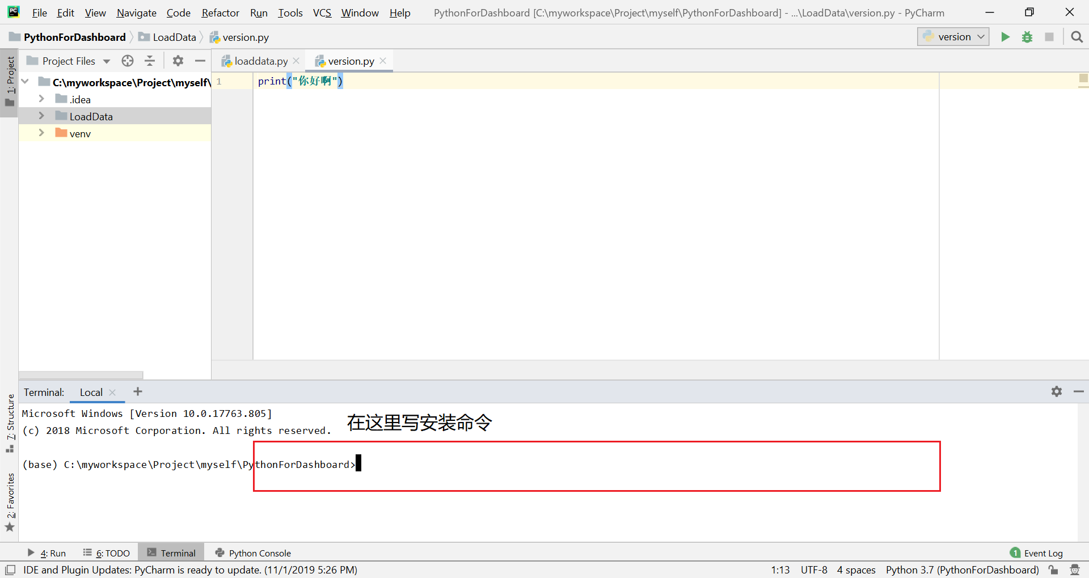Start debugging with the bug icon
Viewport: 1089px width, 578px height.
point(1027,37)
